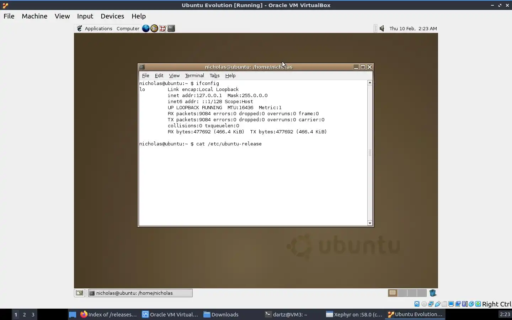Viewport: 512px width, 320px height.
Task: Click the guest volume speaker icon
Action: tap(382, 28)
